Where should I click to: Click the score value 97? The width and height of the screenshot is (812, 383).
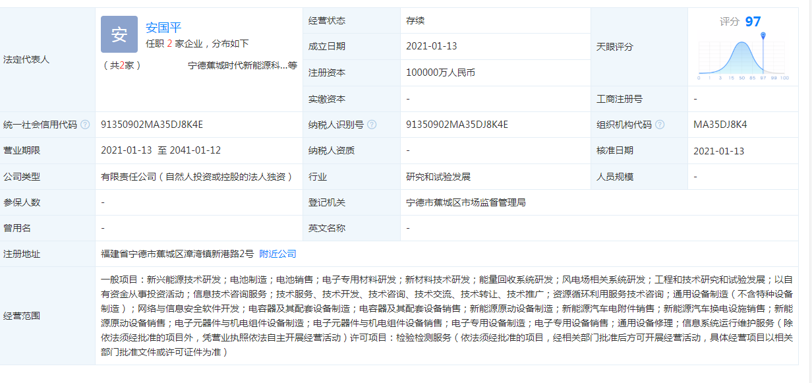pyautogui.click(x=753, y=22)
